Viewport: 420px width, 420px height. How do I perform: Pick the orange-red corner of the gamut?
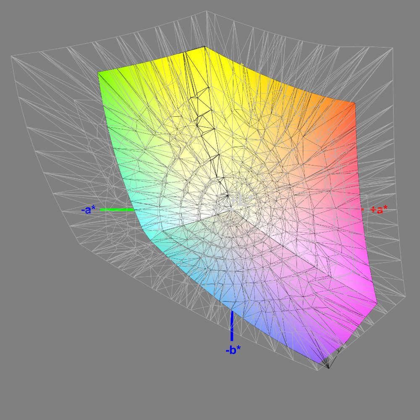(350, 109)
